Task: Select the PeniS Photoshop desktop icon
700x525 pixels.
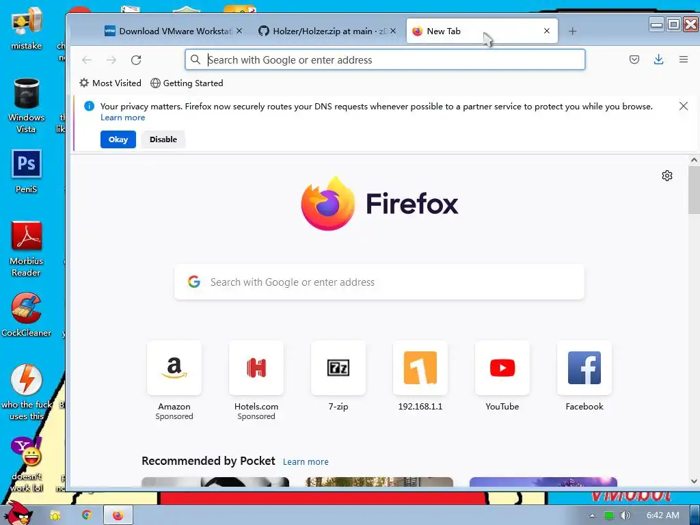Action: [x=27, y=172]
